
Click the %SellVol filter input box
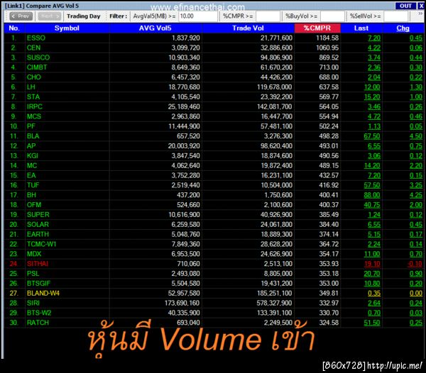point(395,16)
